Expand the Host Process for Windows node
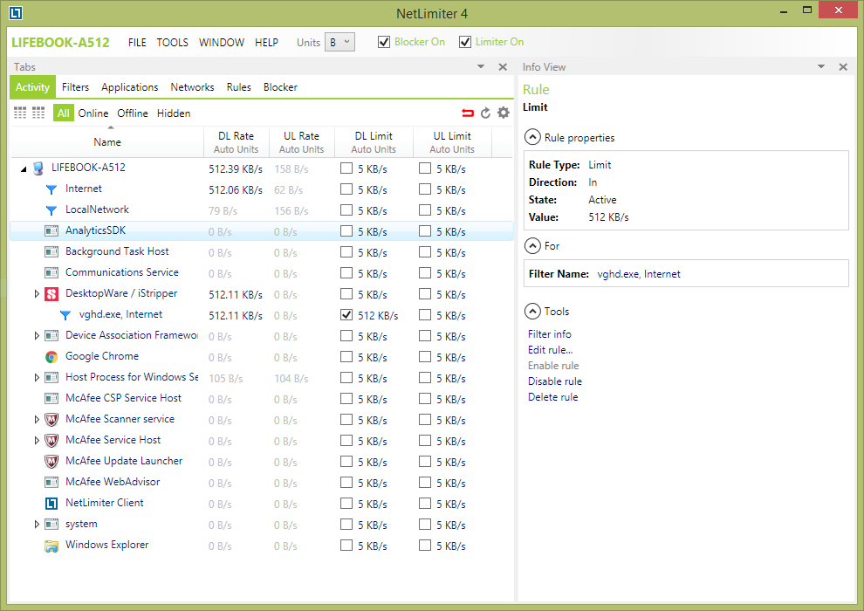This screenshot has width=864, height=611. [x=37, y=377]
